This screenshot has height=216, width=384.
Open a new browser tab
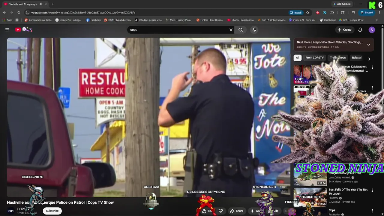pyautogui.click(x=53, y=4)
